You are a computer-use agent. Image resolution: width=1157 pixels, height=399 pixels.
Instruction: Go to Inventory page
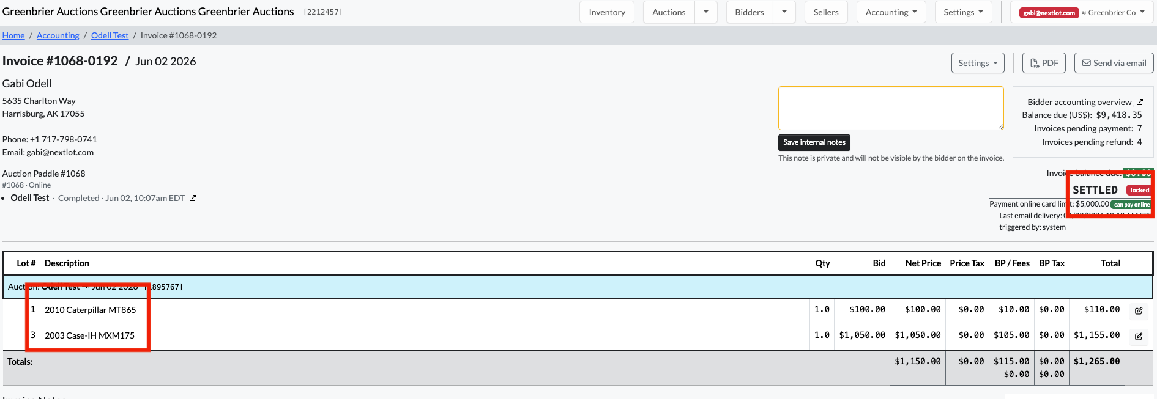click(x=607, y=12)
